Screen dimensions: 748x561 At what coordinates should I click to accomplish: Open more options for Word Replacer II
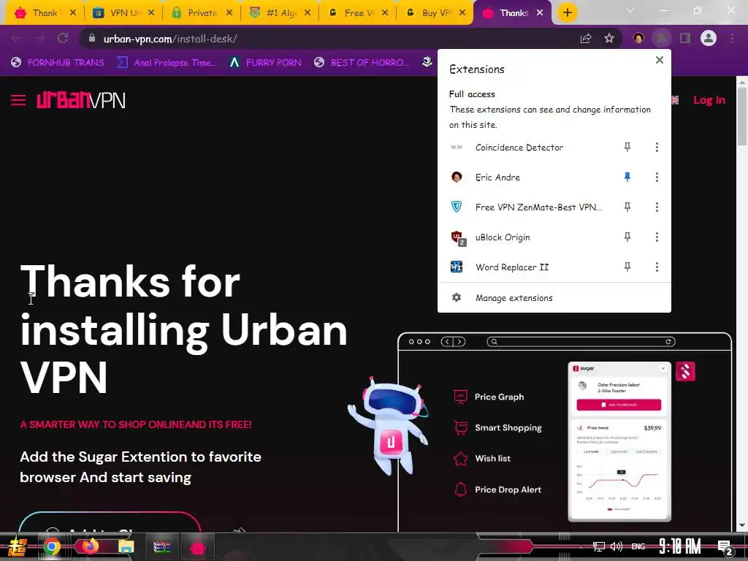(x=657, y=267)
